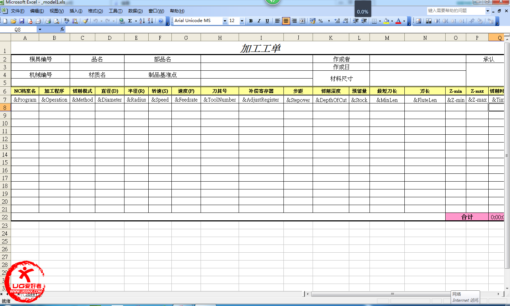510x306 pixels.
Task: Increase decimal places
Action: (337, 21)
